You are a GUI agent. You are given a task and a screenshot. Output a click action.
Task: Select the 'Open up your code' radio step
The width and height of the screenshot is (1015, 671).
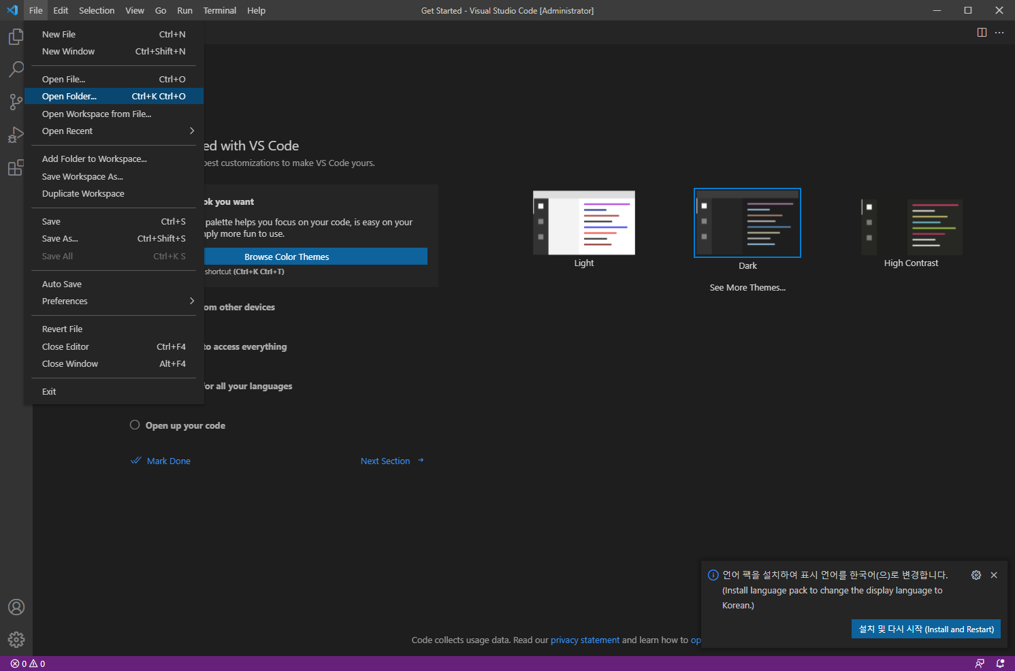tap(135, 425)
